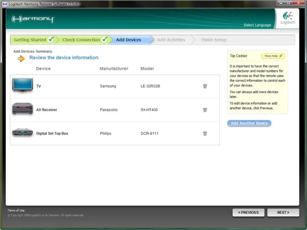Switch to the Check Connection step

[81, 40]
